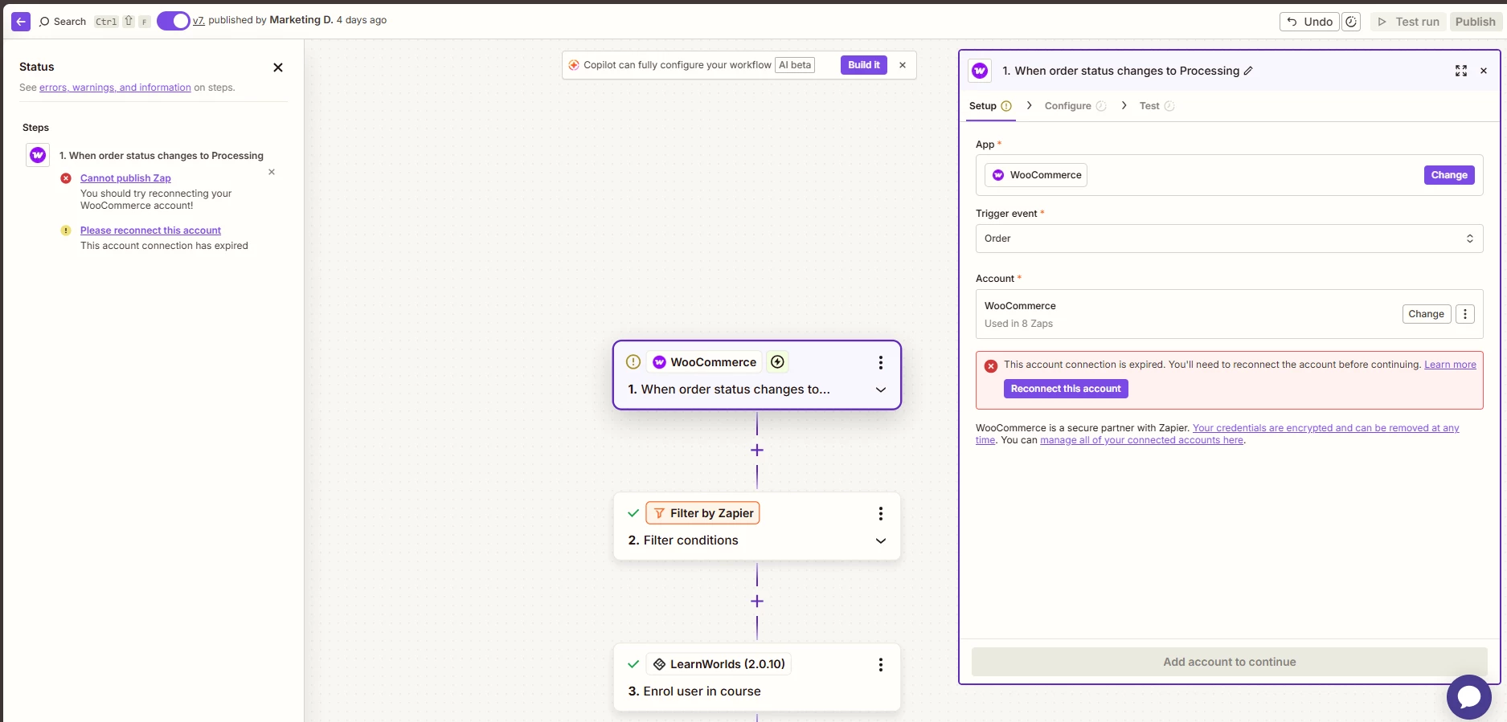Click red error icon beside Cannot publish Zap

[x=66, y=178]
